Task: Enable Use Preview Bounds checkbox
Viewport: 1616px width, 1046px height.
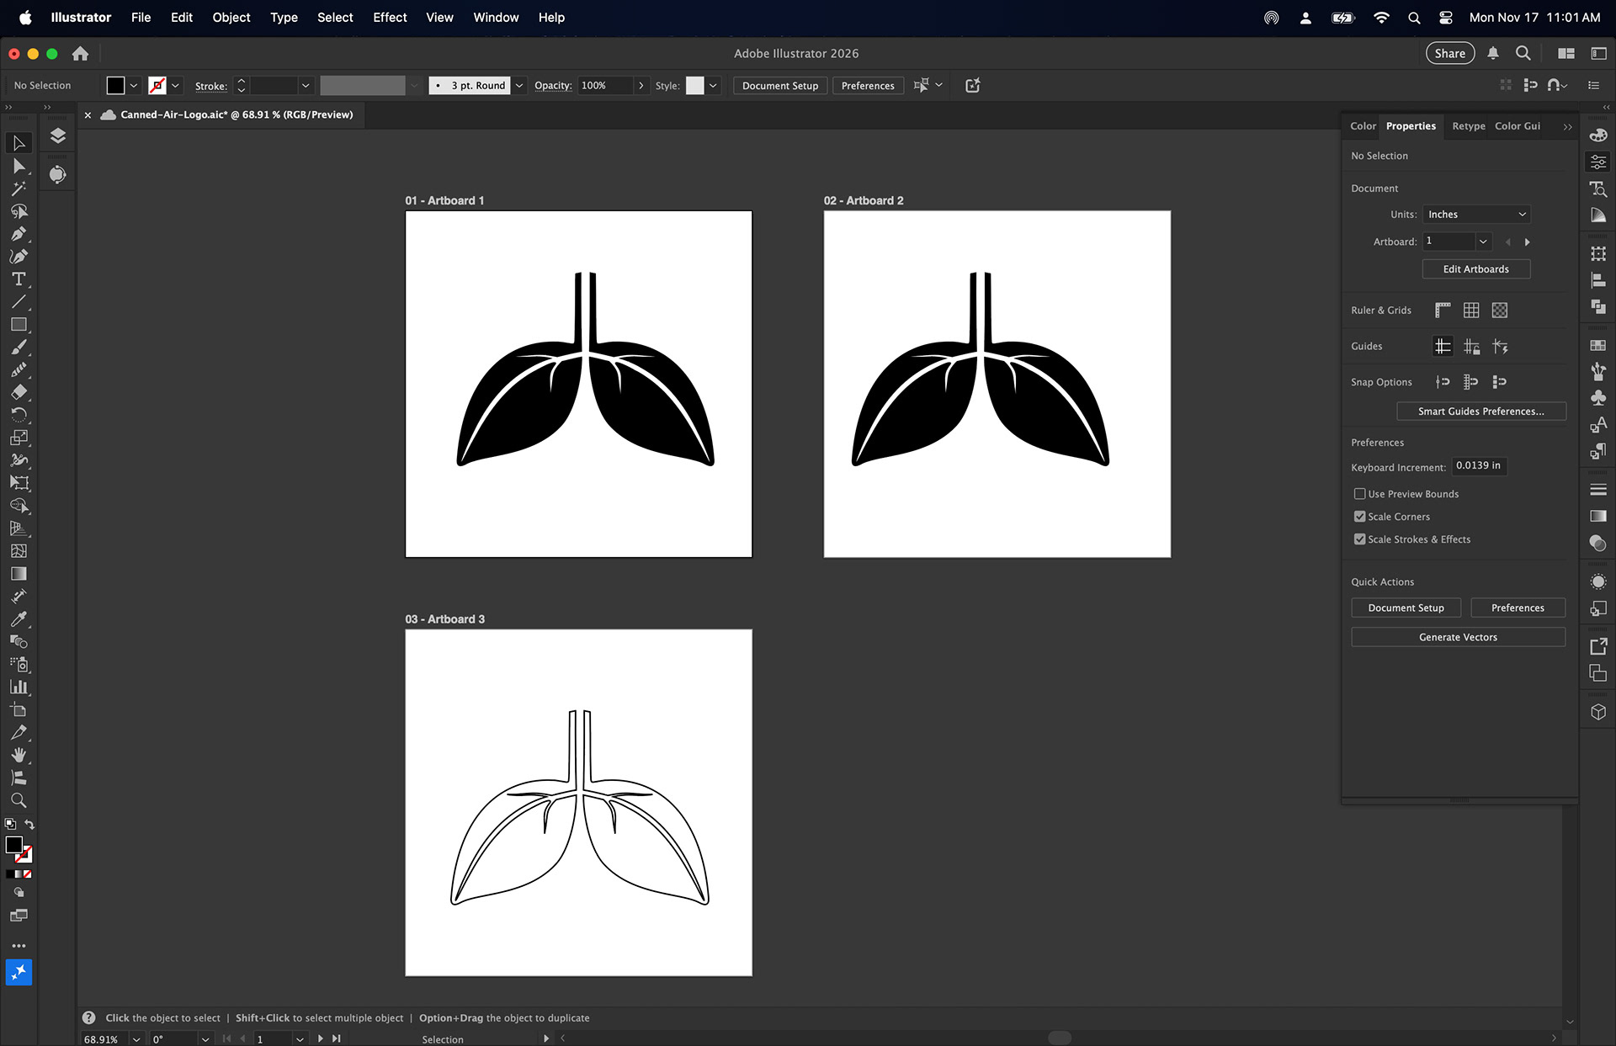Action: pos(1359,494)
